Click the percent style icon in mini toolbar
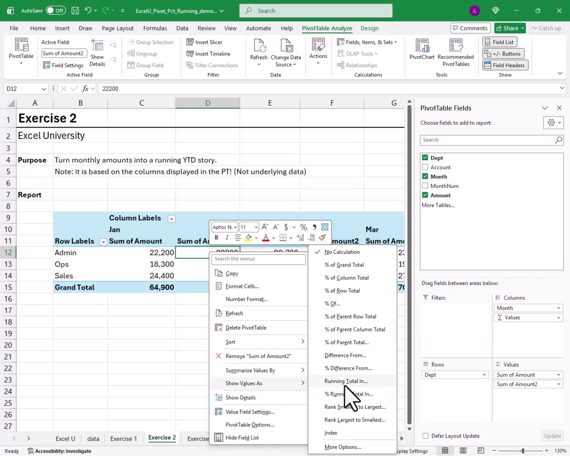The image size is (570, 456). coord(304,227)
